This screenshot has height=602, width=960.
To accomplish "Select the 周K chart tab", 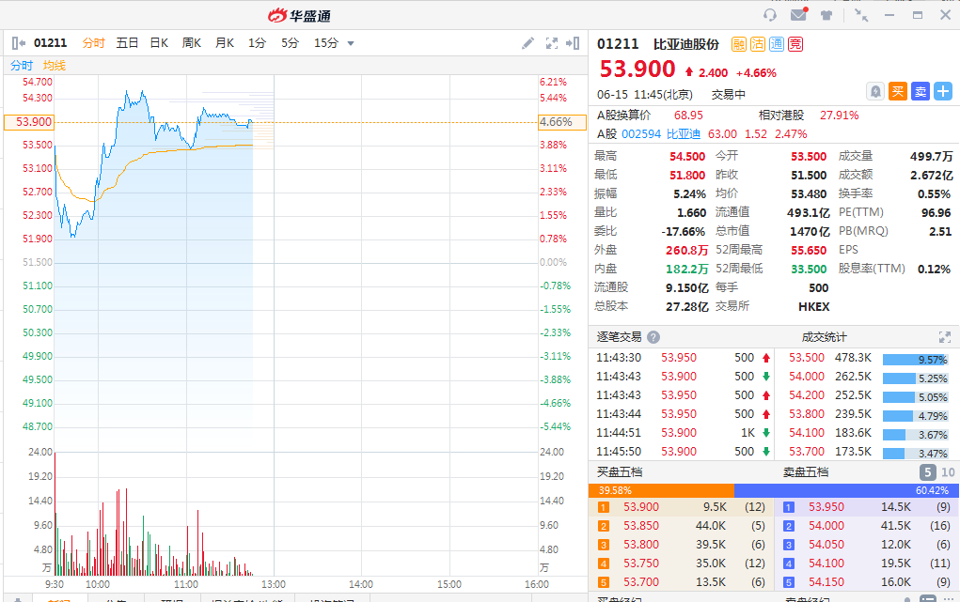I will tap(192, 43).
